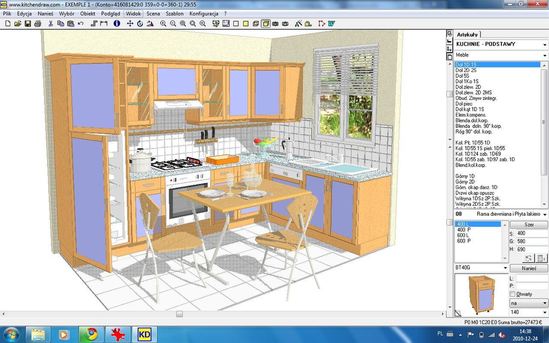Open the Konfiguracja menu

tap(204, 13)
